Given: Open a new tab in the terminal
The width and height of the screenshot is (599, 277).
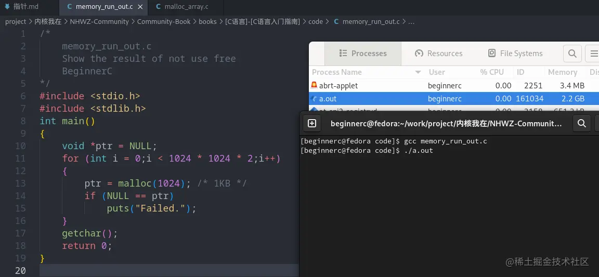Looking at the screenshot, I should click(312, 123).
